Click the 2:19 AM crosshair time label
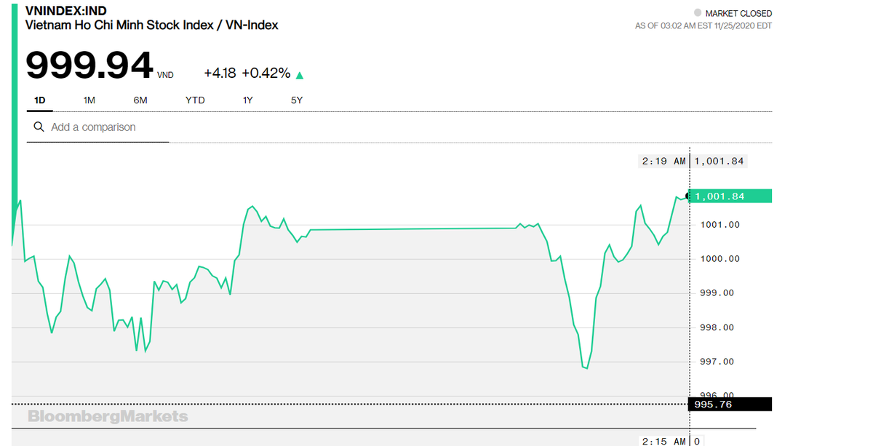The image size is (873, 446). pos(663,161)
